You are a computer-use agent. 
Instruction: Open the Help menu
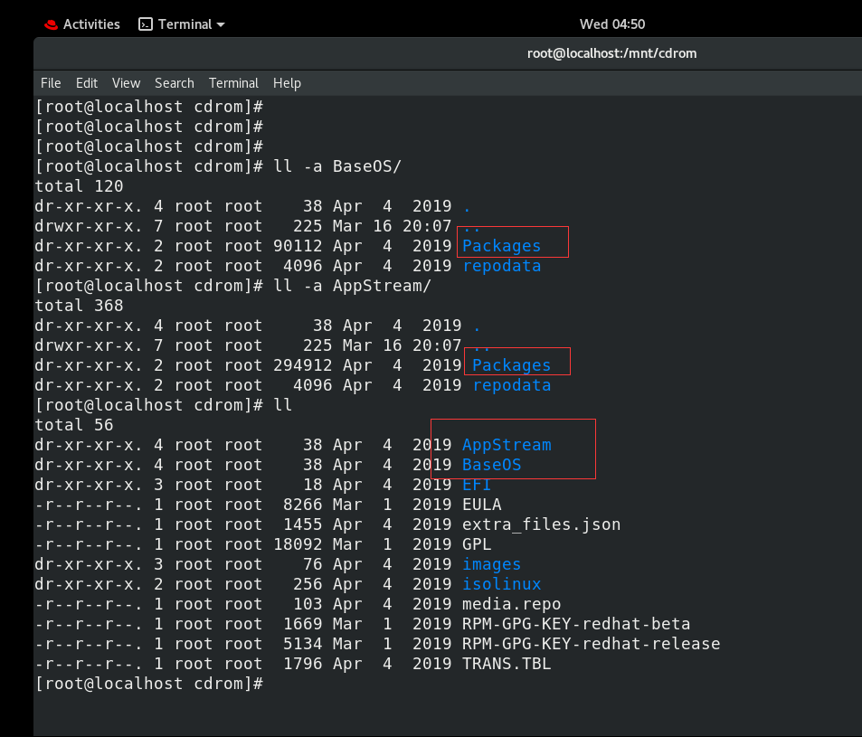tap(287, 83)
